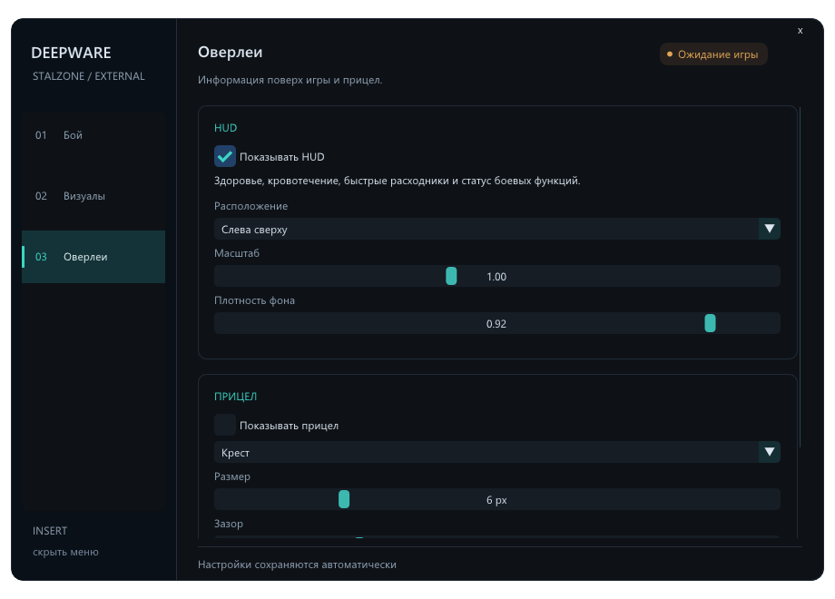
Task: Click the Здоровье, кровотечение description text
Action: click(x=398, y=181)
